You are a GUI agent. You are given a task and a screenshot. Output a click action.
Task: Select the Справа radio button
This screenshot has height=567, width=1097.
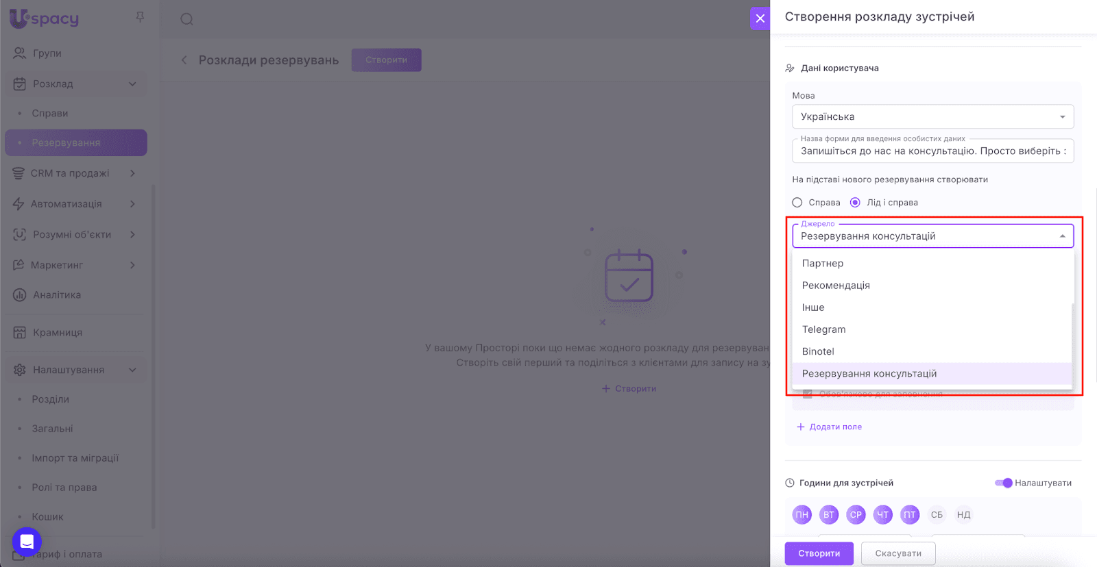(x=797, y=203)
